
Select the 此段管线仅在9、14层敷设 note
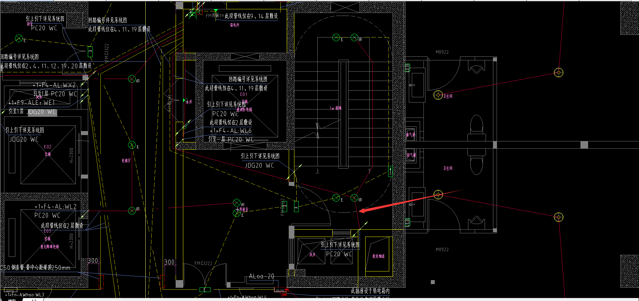pyautogui.click(x=251, y=16)
